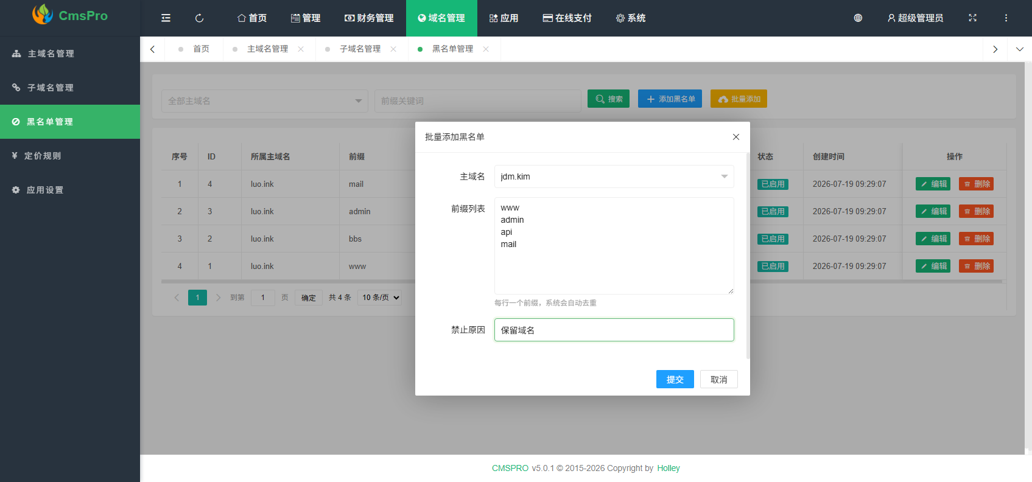Open the 财务管理 top menu

pos(369,18)
